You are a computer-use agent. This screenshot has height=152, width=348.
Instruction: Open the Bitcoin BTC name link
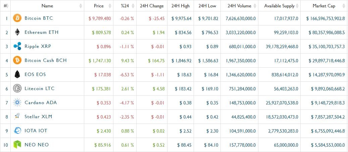pos(39,18)
